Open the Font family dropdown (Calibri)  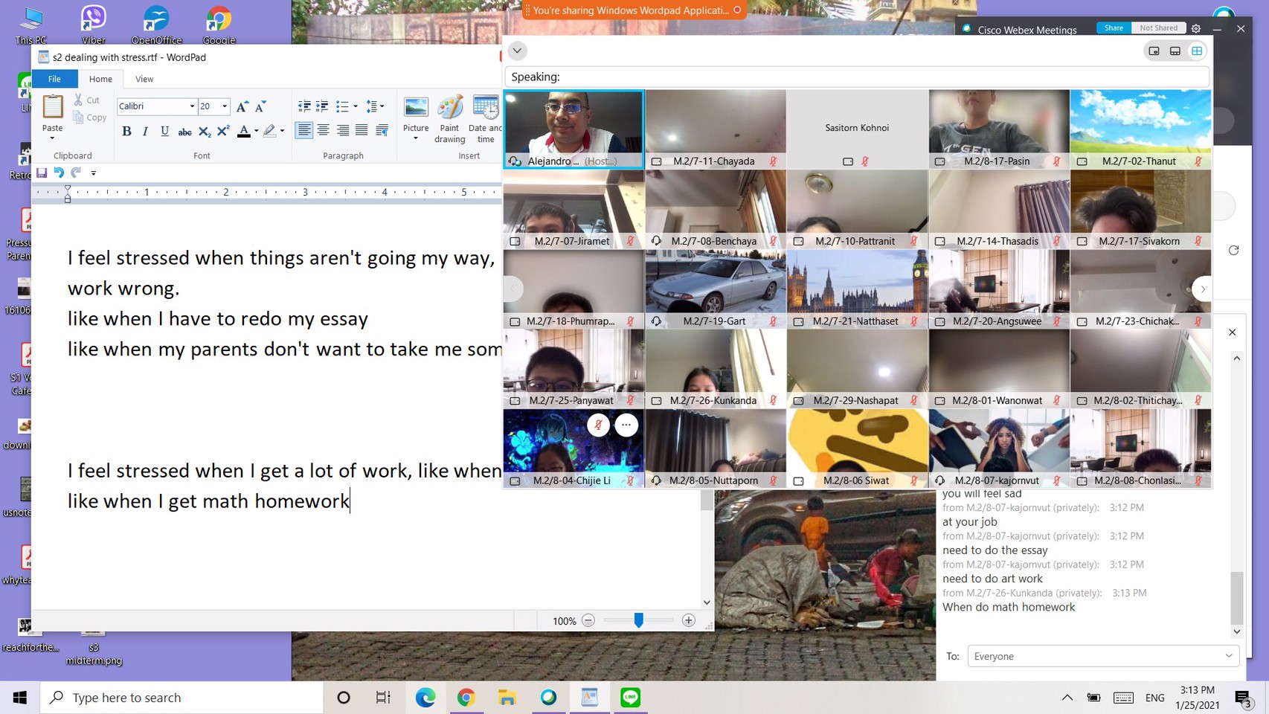pyautogui.click(x=192, y=106)
